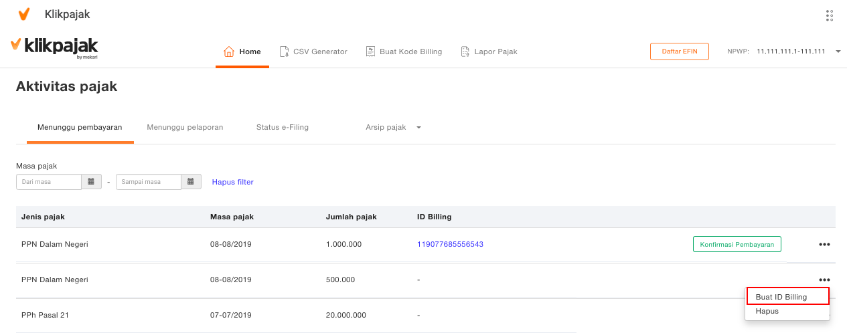The image size is (847, 333).
Task: Click the Buat Kode Billing receipt icon
Action: (x=370, y=51)
